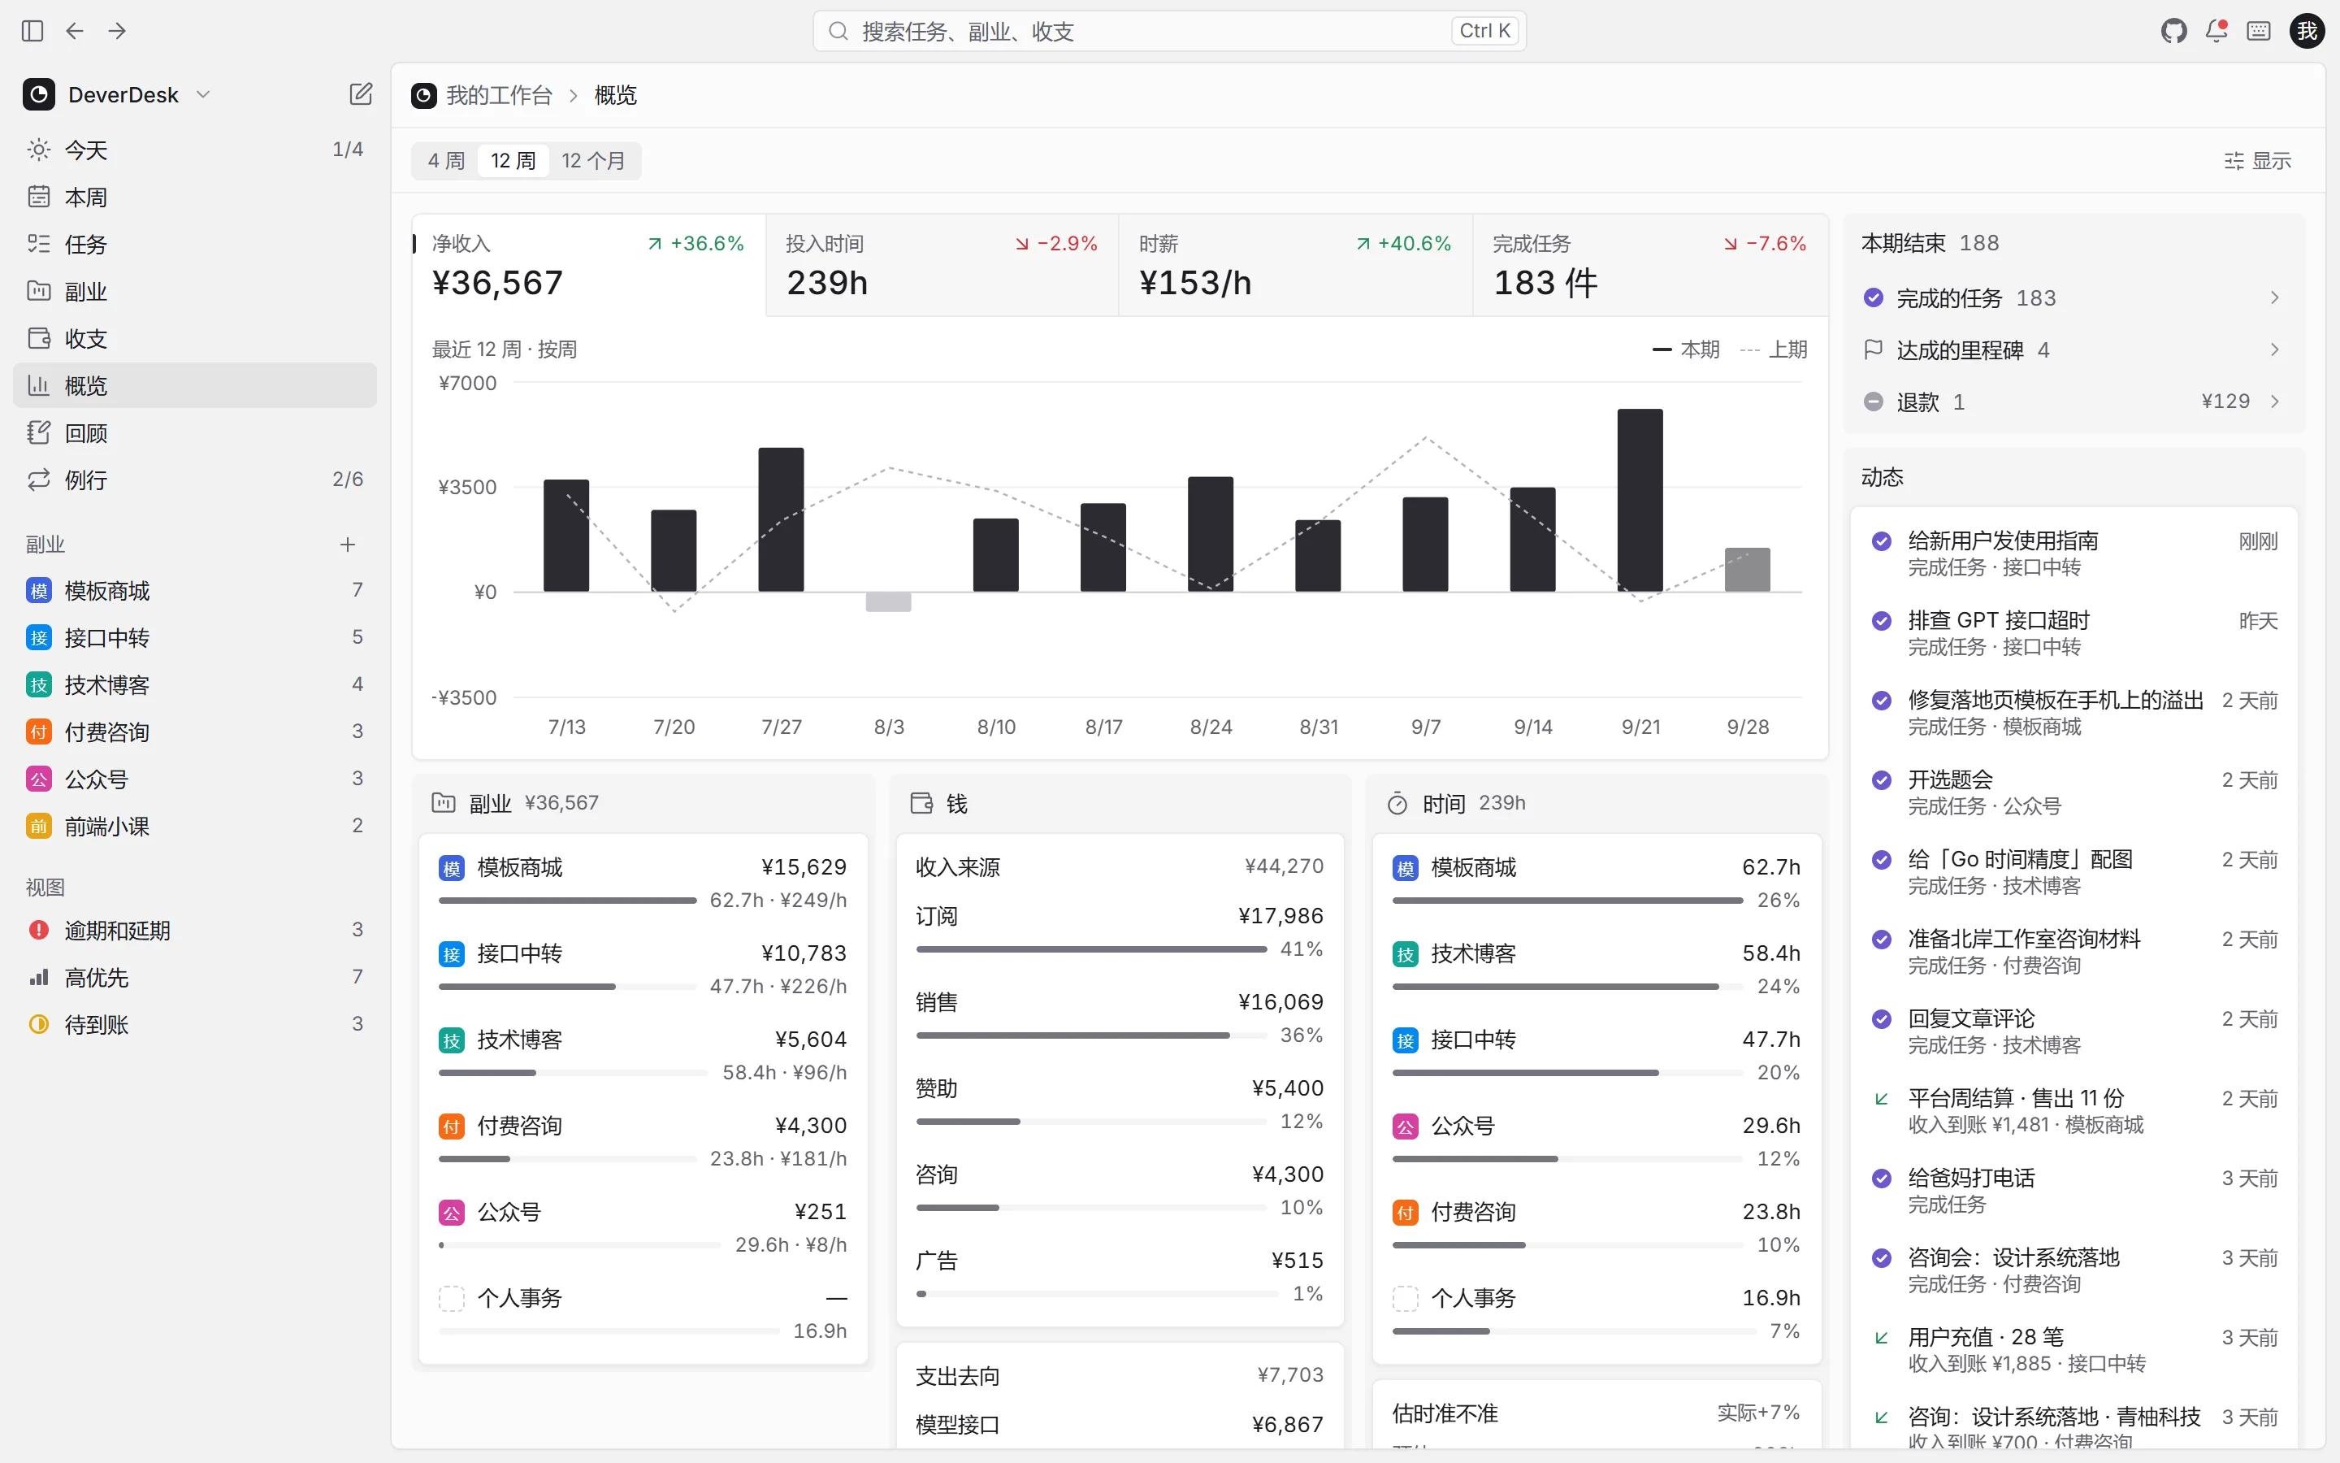Open 回顾 in the sidebar
The height and width of the screenshot is (1463, 2340).
pos(194,432)
